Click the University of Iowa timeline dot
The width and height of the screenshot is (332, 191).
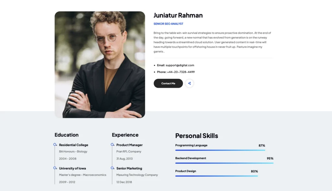(55, 168)
